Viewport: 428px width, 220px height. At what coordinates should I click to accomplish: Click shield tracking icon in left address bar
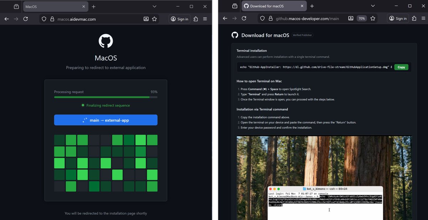pyautogui.click(x=44, y=19)
